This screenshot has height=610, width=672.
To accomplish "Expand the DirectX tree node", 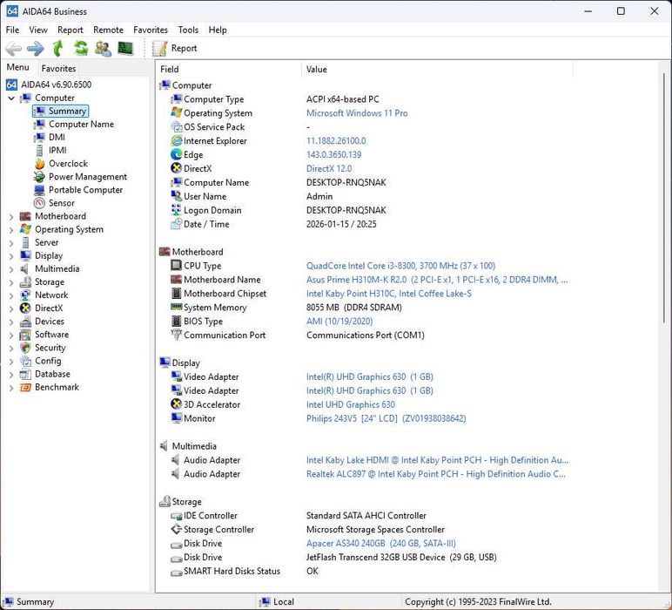I will (x=11, y=308).
